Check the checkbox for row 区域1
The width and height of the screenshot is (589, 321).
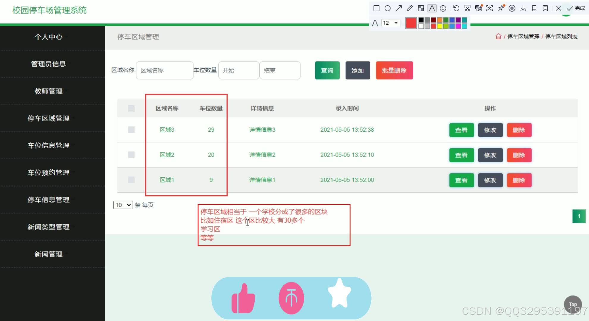[x=131, y=180]
